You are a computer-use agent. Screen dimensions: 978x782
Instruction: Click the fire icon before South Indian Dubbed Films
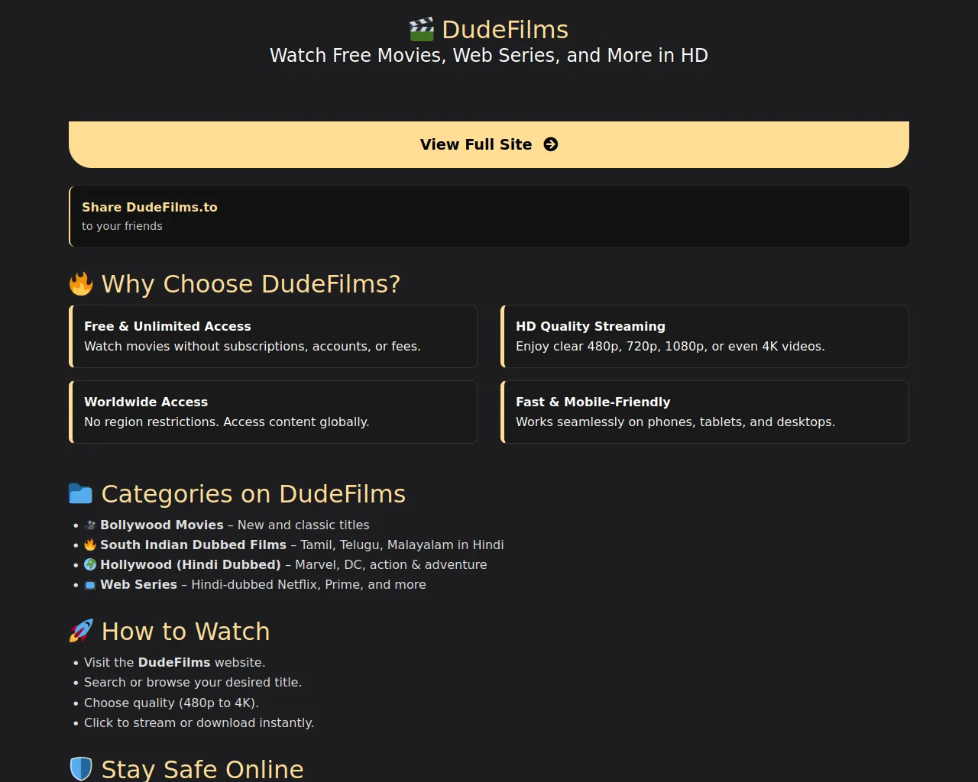click(x=90, y=545)
